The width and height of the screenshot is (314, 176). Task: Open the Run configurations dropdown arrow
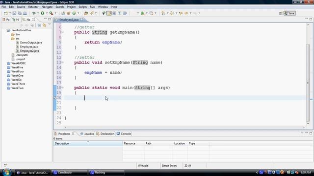tap(47, 13)
